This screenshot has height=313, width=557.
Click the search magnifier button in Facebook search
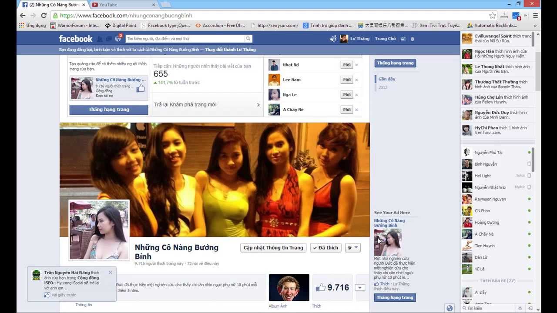point(248,39)
